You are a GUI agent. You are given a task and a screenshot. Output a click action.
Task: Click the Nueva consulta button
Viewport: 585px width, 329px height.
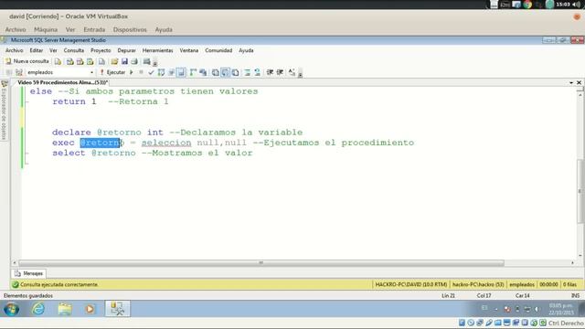click(27, 61)
